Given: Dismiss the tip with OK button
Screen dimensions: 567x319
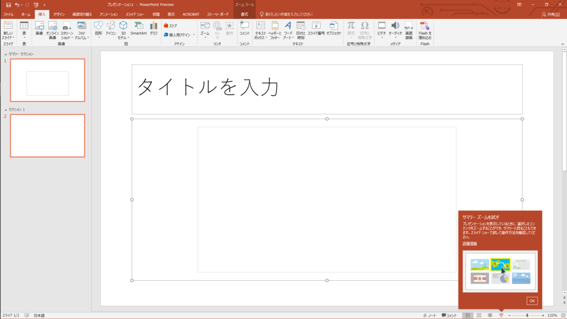Looking at the screenshot, I should click(x=532, y=301).
